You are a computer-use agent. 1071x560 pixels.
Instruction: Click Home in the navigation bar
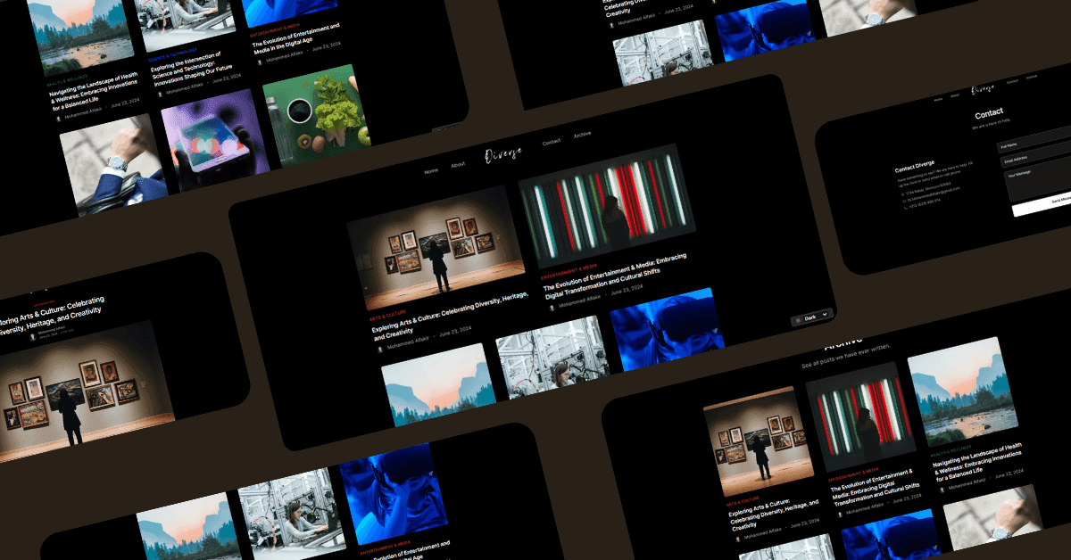click(430, 170)
